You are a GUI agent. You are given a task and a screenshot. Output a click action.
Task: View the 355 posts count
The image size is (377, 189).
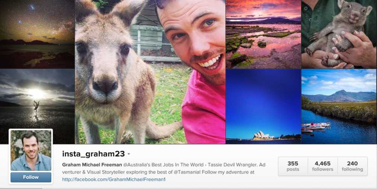point(293,166)
